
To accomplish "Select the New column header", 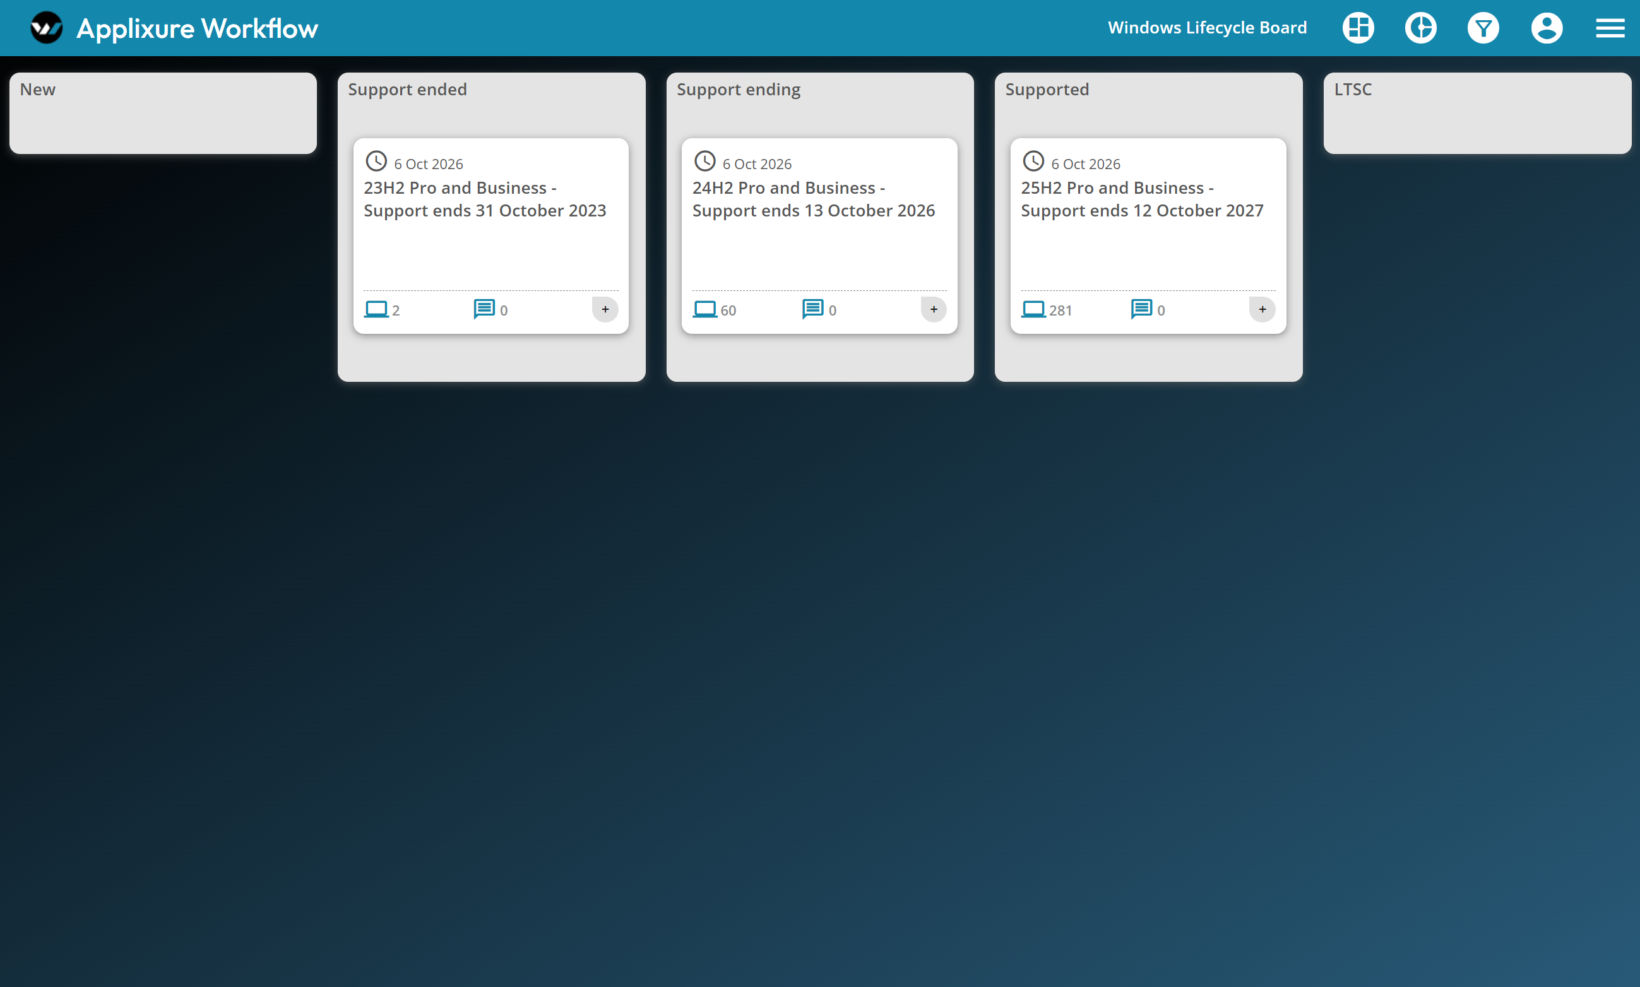I will pos(38,90).
